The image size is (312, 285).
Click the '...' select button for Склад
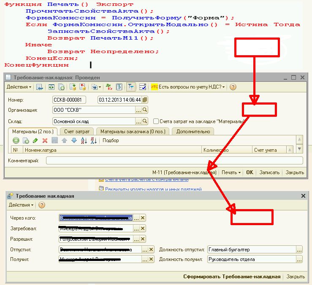click(138, 121)
